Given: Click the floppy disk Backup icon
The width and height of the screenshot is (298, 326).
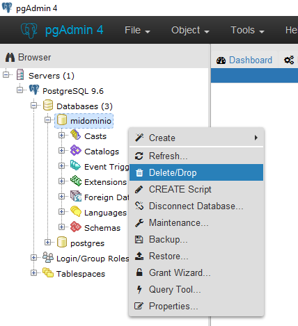Looking at the screenshot, I should point(139,239).
